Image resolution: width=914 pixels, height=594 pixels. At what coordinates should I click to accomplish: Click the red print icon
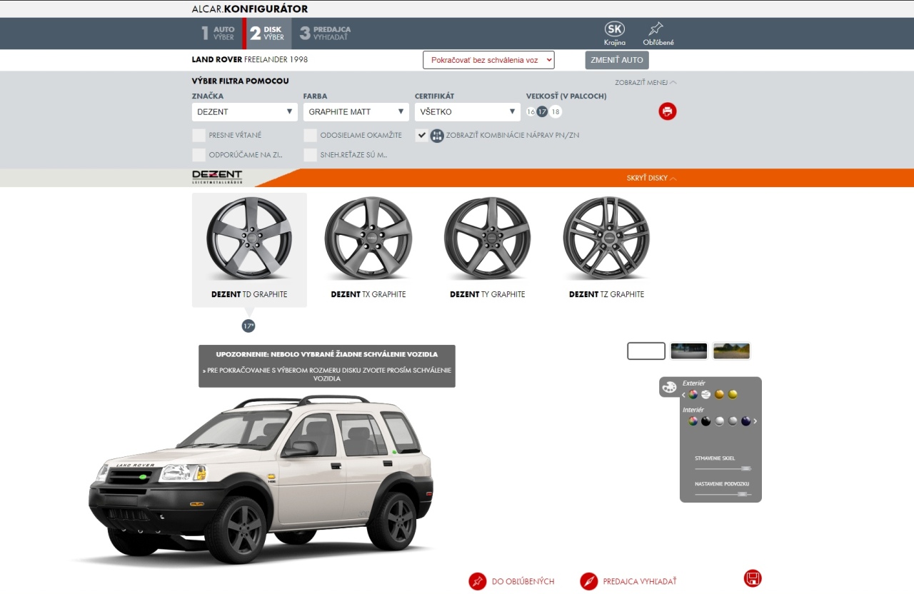(667, 111)
